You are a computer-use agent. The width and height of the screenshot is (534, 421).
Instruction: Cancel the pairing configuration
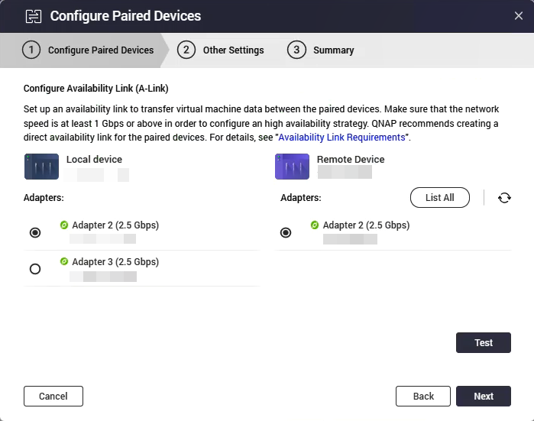click(x=53, y=397)
